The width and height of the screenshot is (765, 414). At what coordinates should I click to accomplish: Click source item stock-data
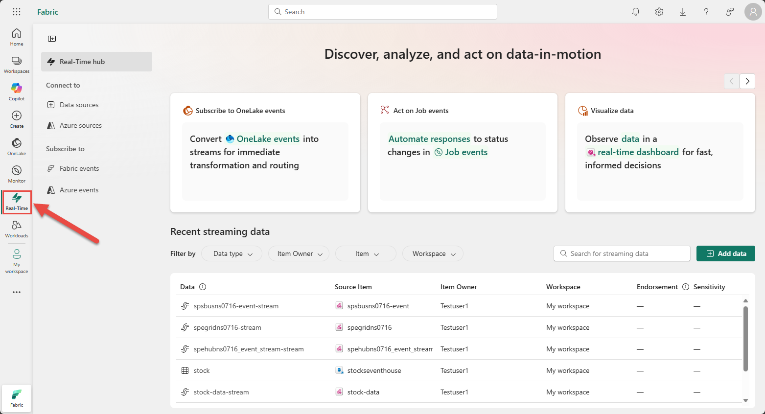[363, 392]
